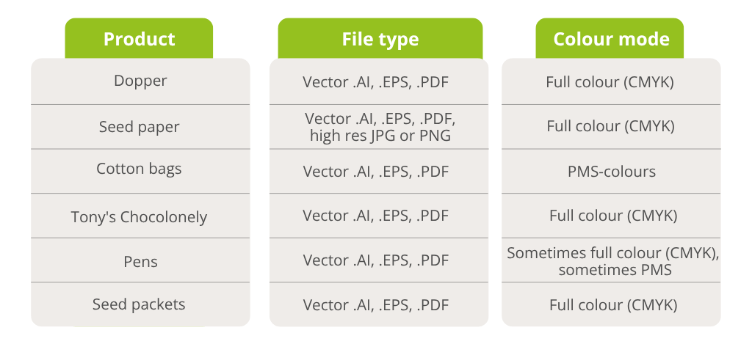Select the Dopper product cell
Screen dimensions: 752x344
click(140, 81)
